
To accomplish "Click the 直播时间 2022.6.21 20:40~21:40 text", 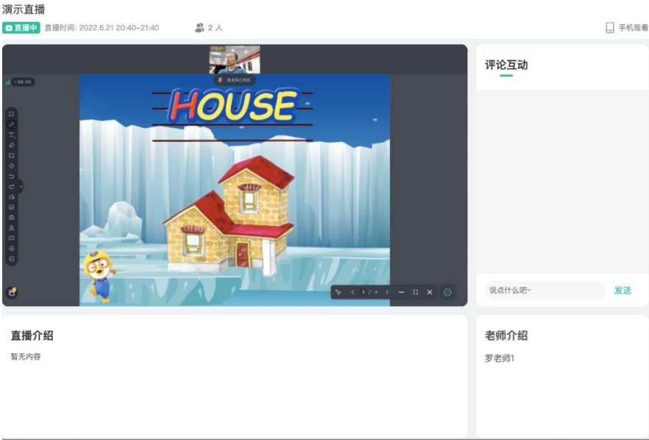I will point(102,28).
